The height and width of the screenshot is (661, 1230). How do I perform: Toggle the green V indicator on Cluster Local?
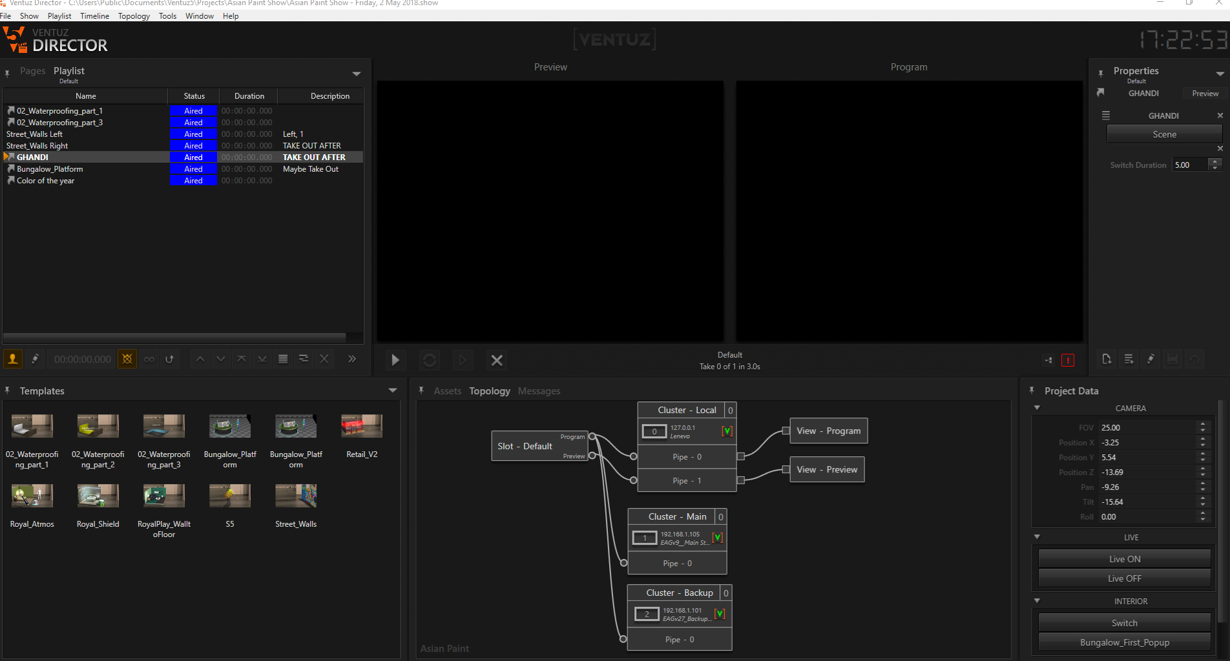click(x=727, y=431)
